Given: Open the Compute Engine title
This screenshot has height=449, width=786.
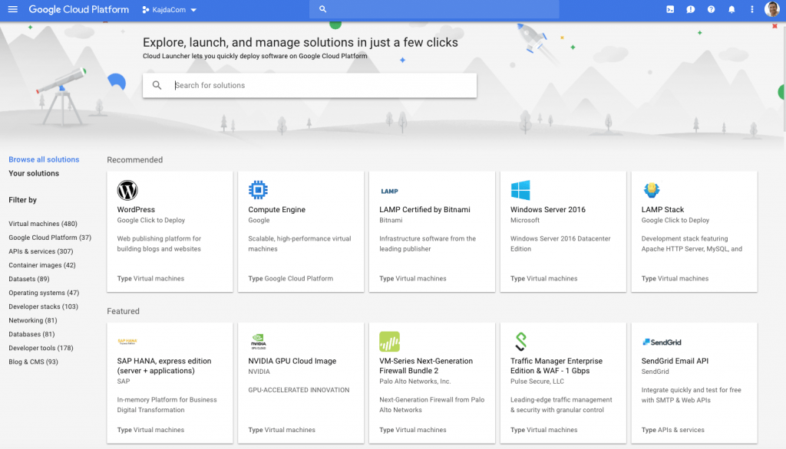Looking at the screenshot, I should click(276, 209).
